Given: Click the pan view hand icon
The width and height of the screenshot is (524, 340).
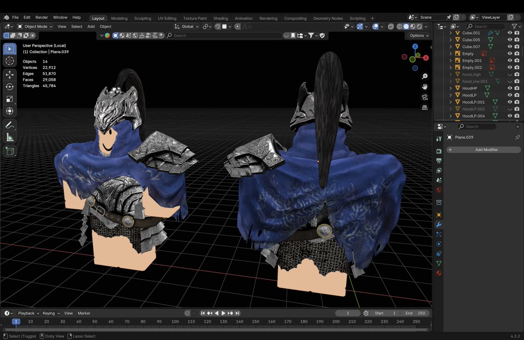Looking at the screenshot, I should tap(424, 87).
